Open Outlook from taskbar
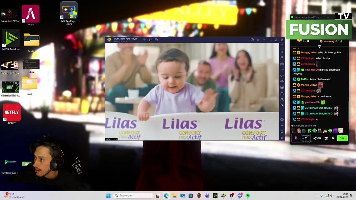The image size is (356, 200). (x=182, y=196)
